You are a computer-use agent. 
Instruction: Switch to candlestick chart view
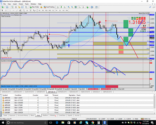tap(61, 7)
